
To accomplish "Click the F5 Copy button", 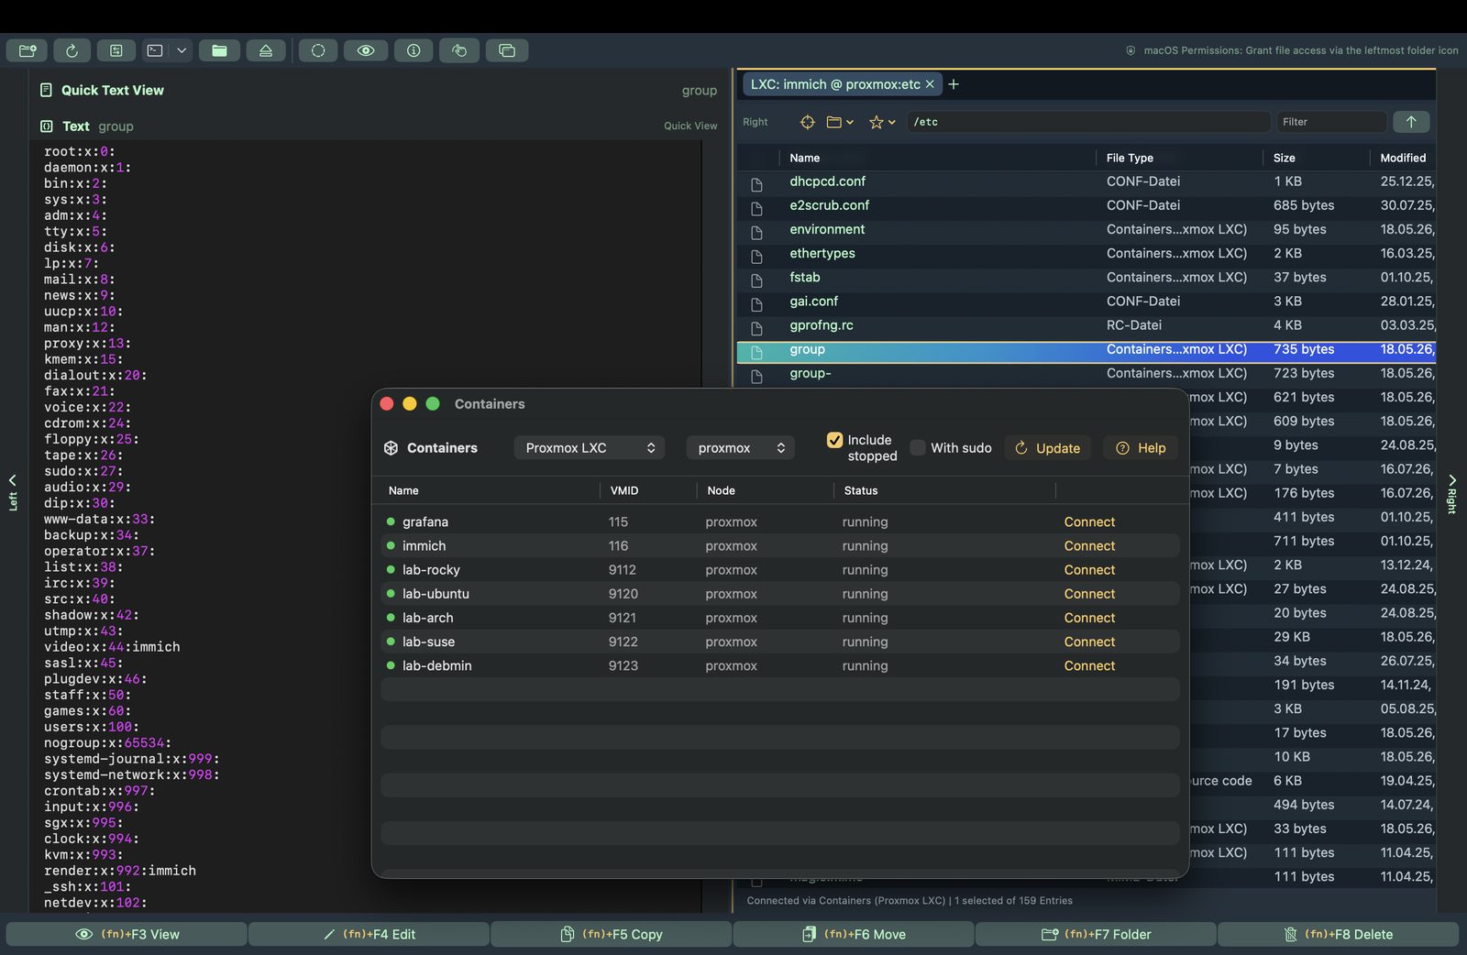I will point(611,934).
